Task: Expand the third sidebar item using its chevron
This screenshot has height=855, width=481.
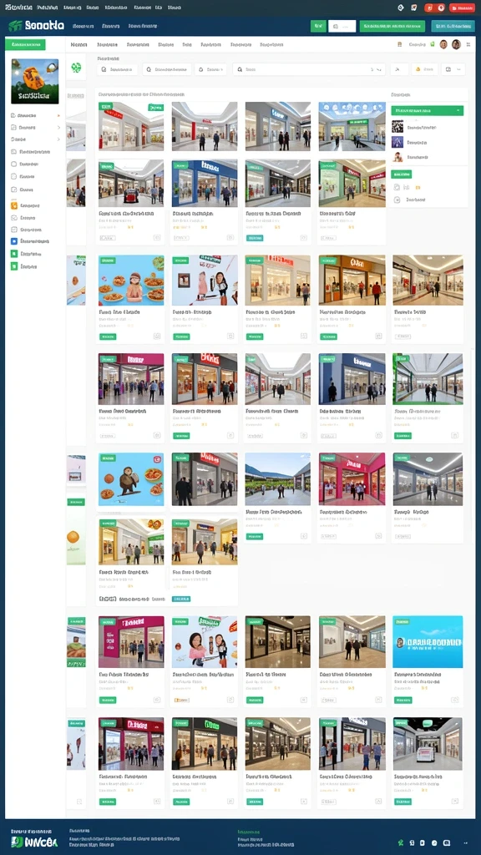Action: point(58,139)
